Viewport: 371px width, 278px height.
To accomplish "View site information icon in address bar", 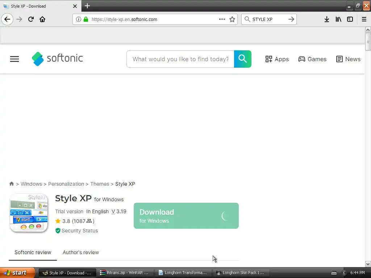I will [79, 19].
